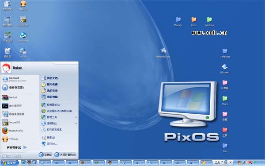
Task: Expand the 连接到 submenu arrow
Action: [x=76, y=124]
